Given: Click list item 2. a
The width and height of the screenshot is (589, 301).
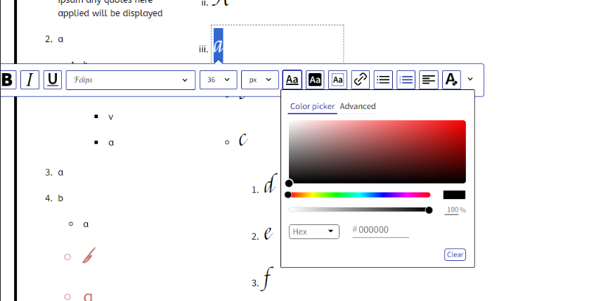Looking at the screenshot, I should (54, 39).
